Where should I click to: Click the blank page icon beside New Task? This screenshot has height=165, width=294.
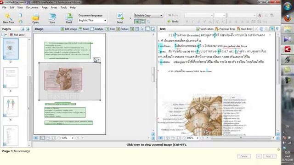20,15
